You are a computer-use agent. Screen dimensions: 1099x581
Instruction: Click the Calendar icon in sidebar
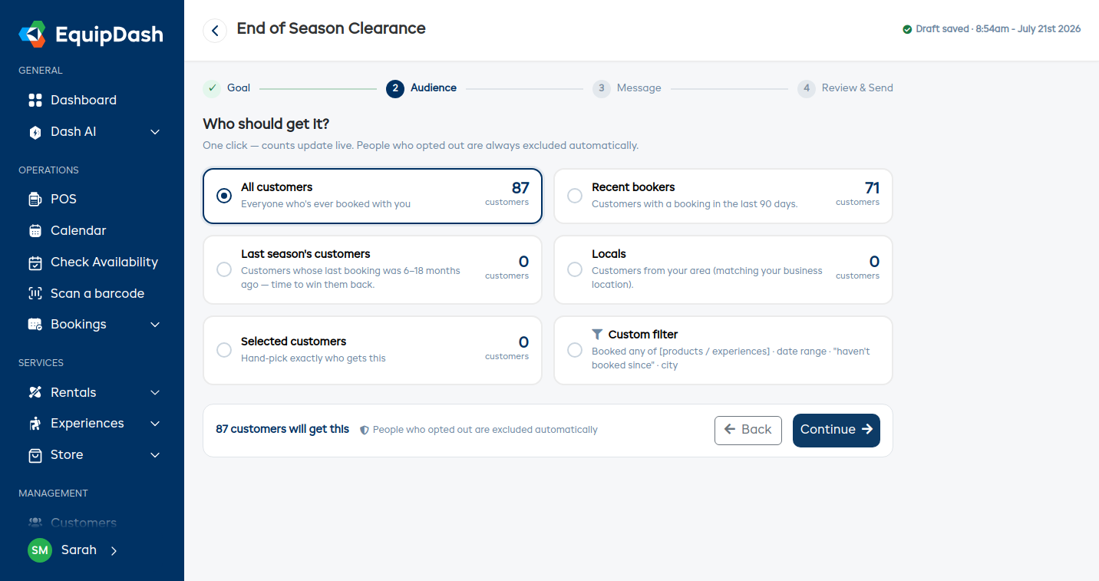coord(35,230)
